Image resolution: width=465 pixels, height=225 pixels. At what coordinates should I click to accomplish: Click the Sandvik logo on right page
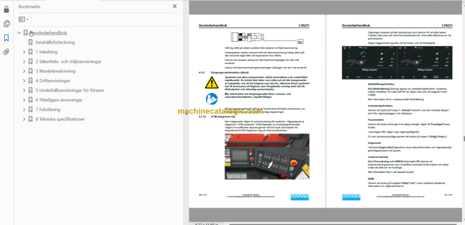(351, 197)
